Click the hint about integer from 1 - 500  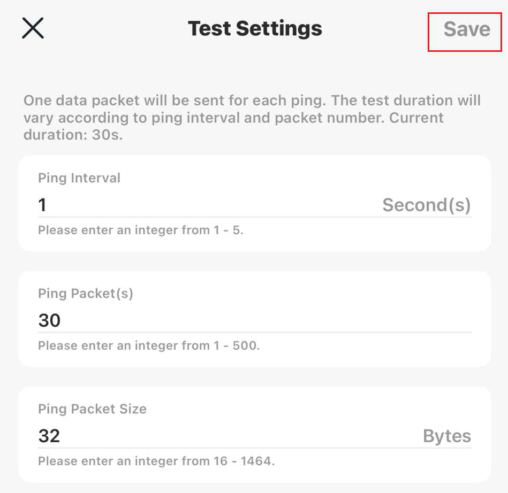click(149, 346)
